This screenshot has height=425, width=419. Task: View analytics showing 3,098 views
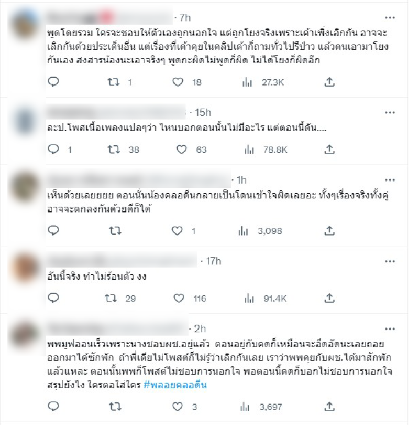tap(260, 231)
